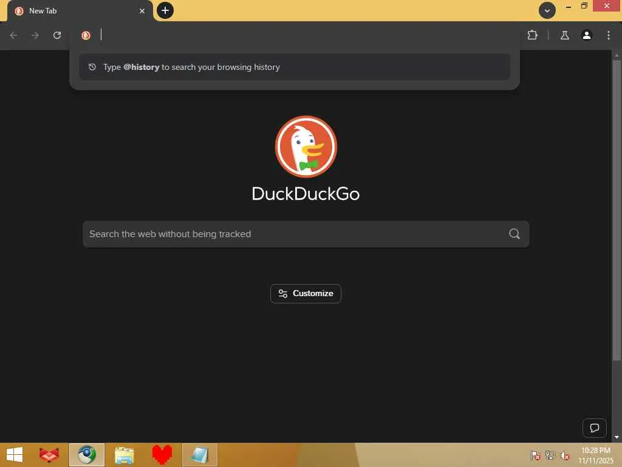
Task: Click the DuckDuckGo wordmark text
Action: tap(306, 194)
